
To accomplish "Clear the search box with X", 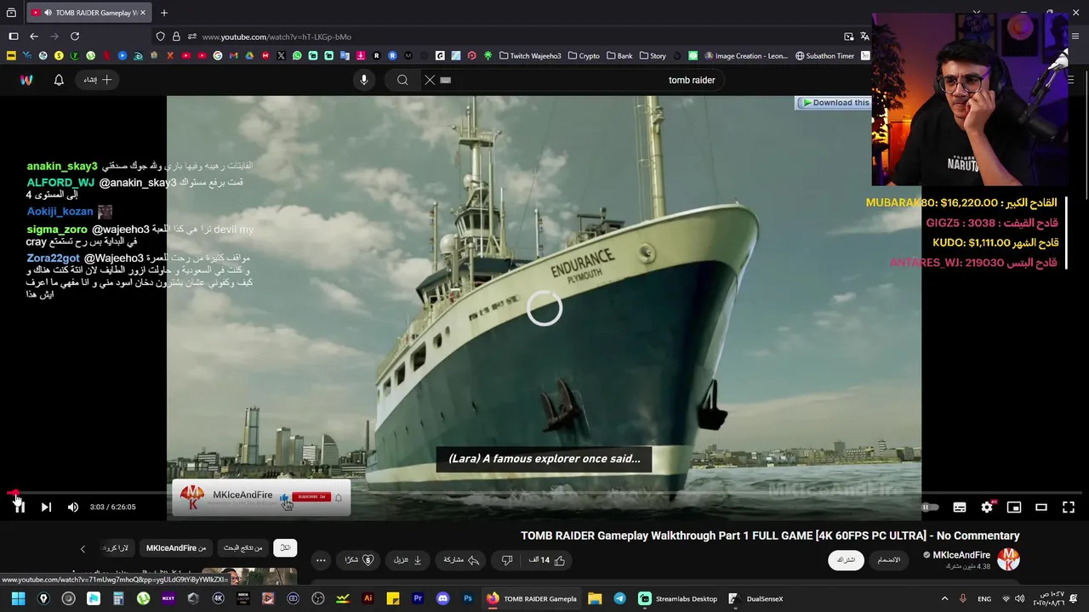I will click(x=430, y=80).
